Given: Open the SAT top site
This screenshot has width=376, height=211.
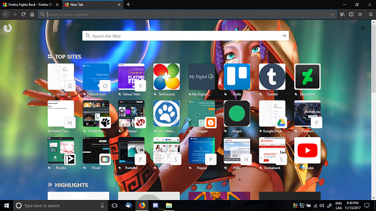Looking at the screenshot, I should point(166,150).
